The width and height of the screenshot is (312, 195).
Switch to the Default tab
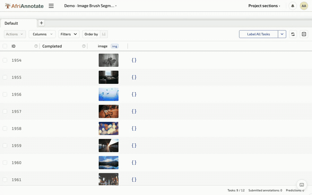tap(18, 23)
